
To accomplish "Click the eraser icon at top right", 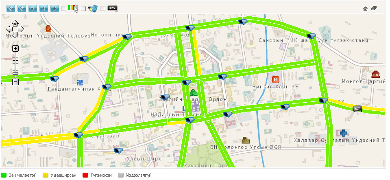I will coord(374,9).
